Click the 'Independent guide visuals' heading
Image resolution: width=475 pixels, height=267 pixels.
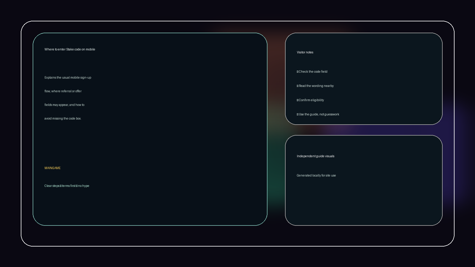pyautogui.click(x=316, y=156)
